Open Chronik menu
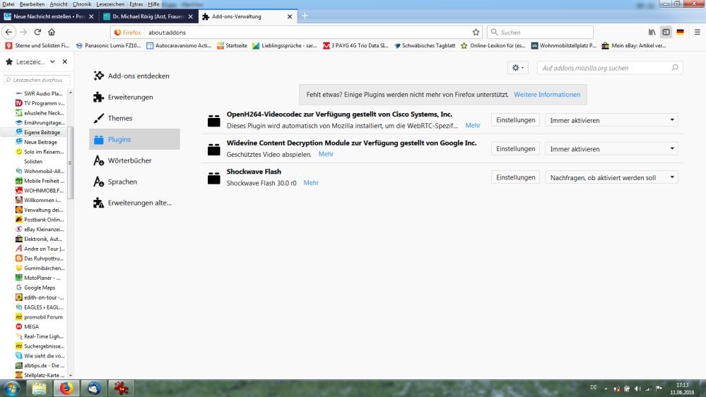Image resolution: width=706 pixels, height=397 pixels. (x=82, y=4)
